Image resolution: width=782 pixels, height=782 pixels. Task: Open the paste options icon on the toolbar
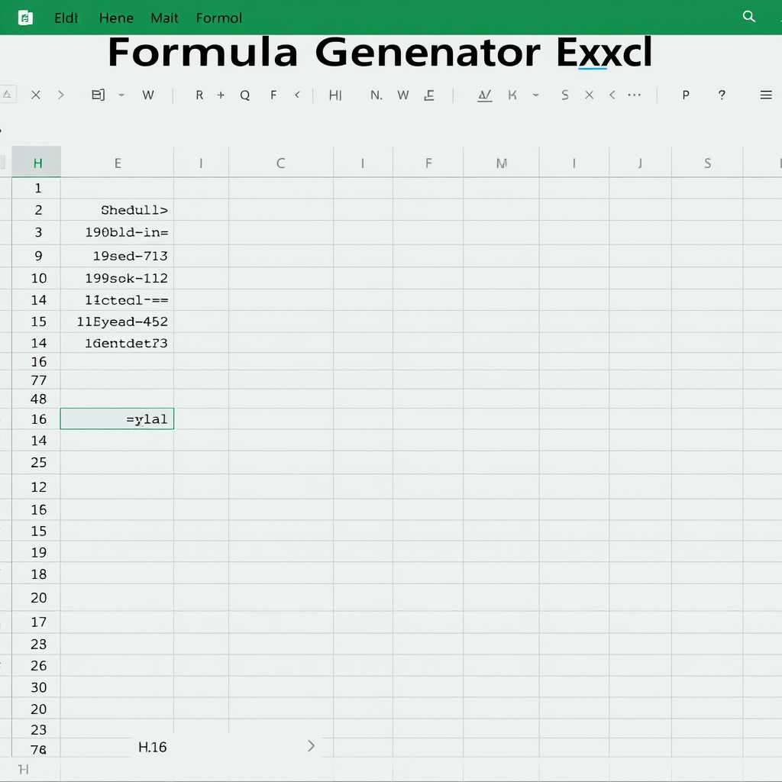click(x=98, y=95)
